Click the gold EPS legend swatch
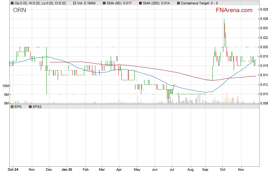 click(x=12, y=106)
